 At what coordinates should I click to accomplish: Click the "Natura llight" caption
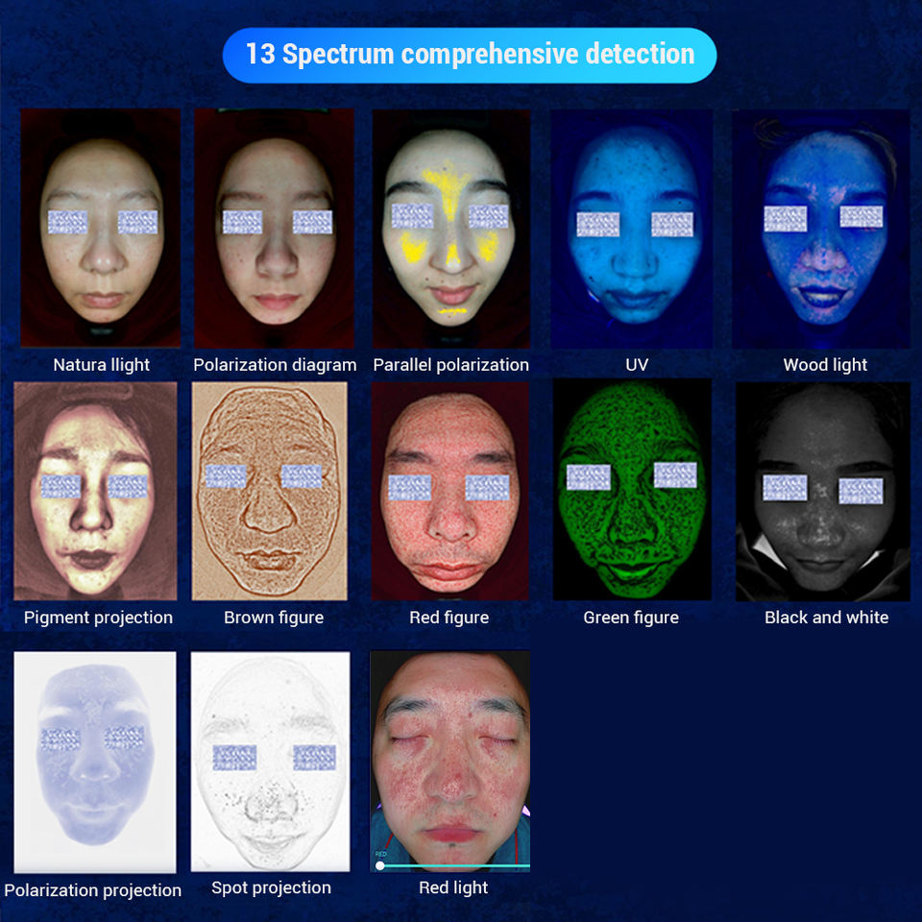(101, 365)
